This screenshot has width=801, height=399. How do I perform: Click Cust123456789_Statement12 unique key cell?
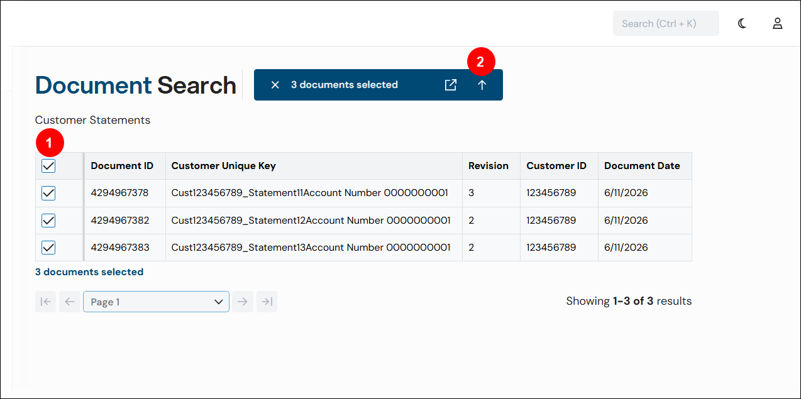pyautogui.click(x=314, y=221)
